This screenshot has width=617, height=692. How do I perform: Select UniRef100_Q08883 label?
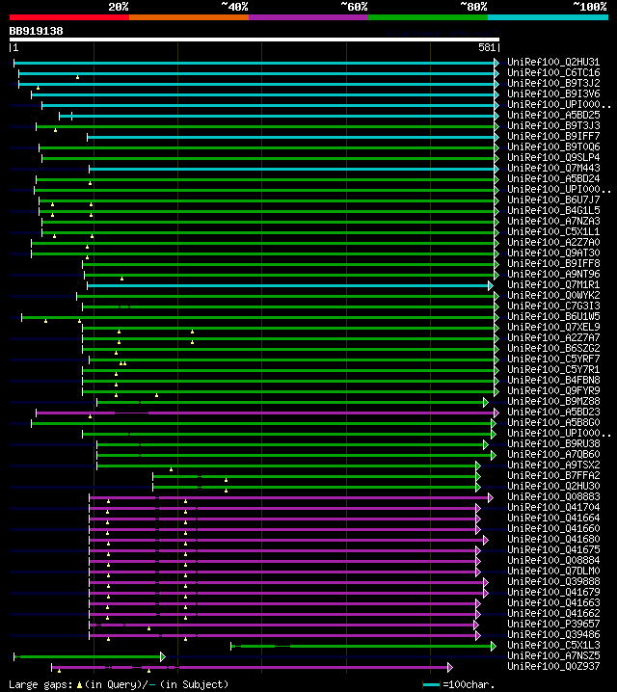pos(553,496)
